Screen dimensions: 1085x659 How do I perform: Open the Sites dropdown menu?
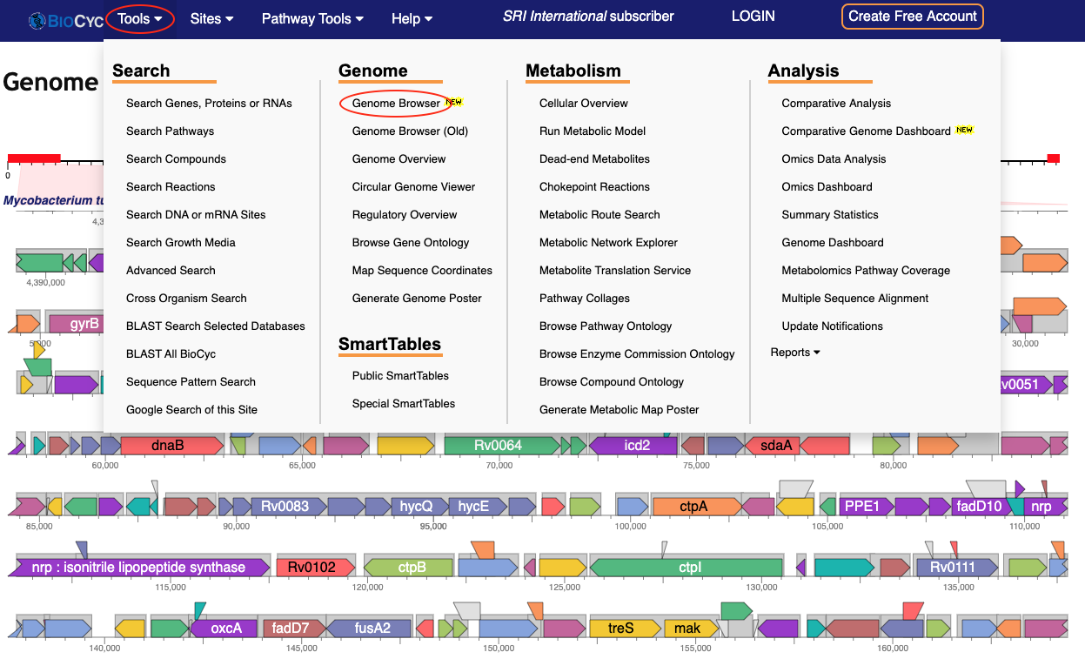(211, 18)
